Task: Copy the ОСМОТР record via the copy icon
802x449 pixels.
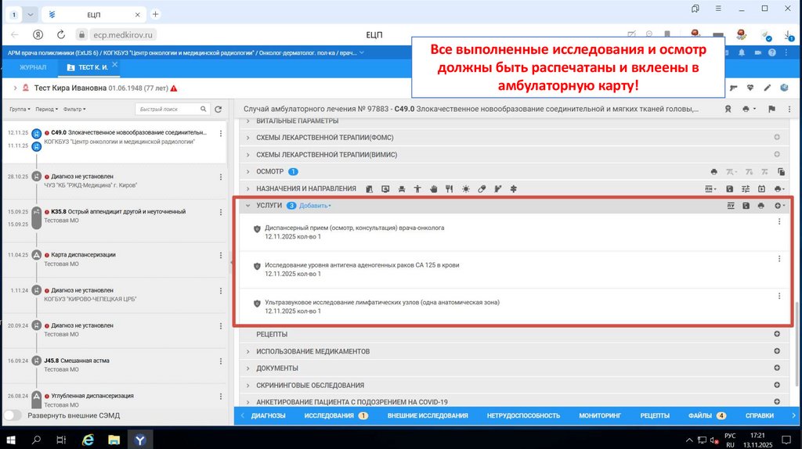Action: click(781, 171)
